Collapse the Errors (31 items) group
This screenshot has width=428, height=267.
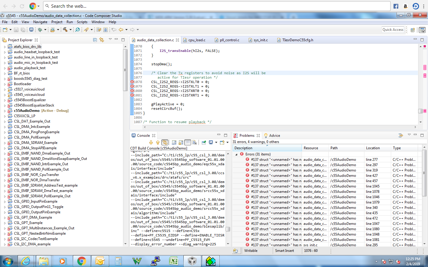click(237, 154)
